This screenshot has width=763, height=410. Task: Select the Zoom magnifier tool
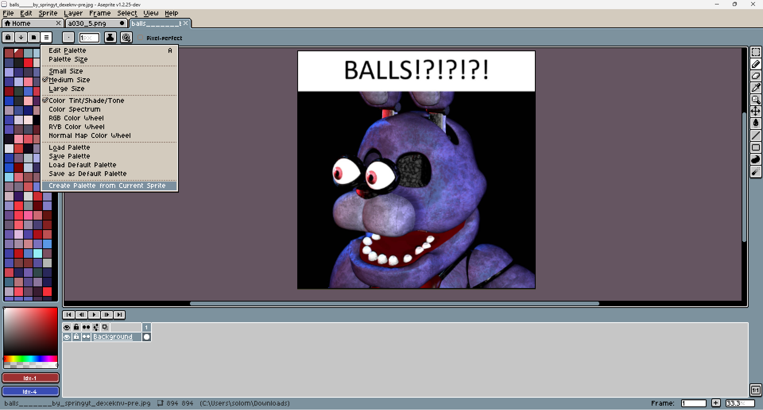pos(755,100)
